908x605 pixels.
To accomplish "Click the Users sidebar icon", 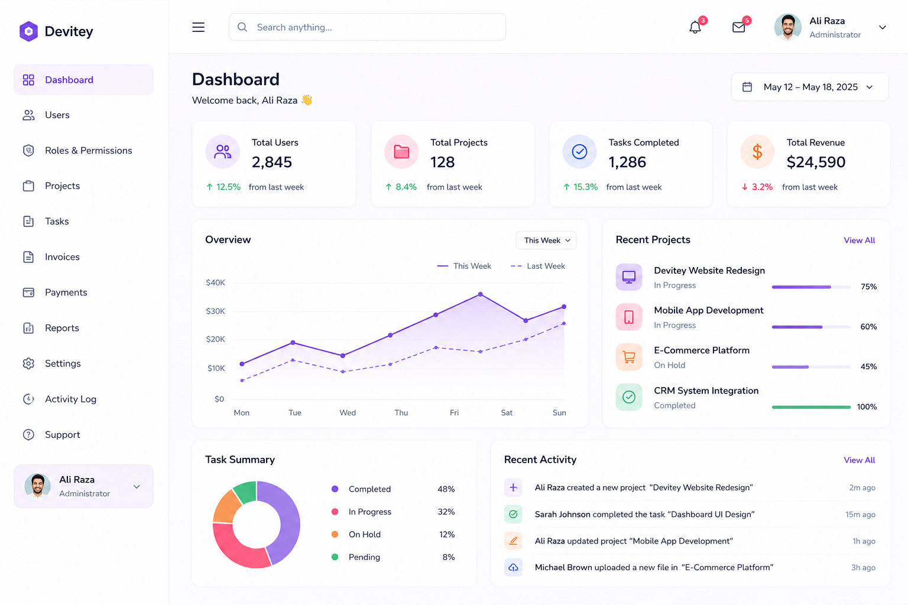I will [28, 115].
